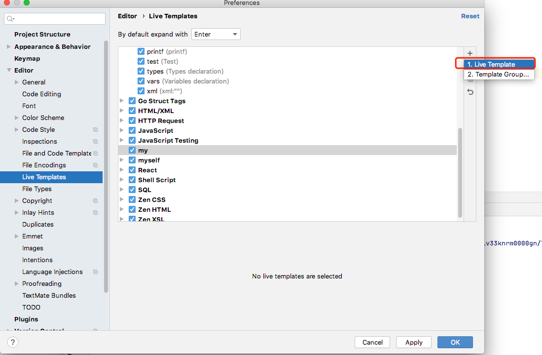Select Live Templates in sidebar
The height and width of the screenshot is (355, 542).
(x=51, y=177)
